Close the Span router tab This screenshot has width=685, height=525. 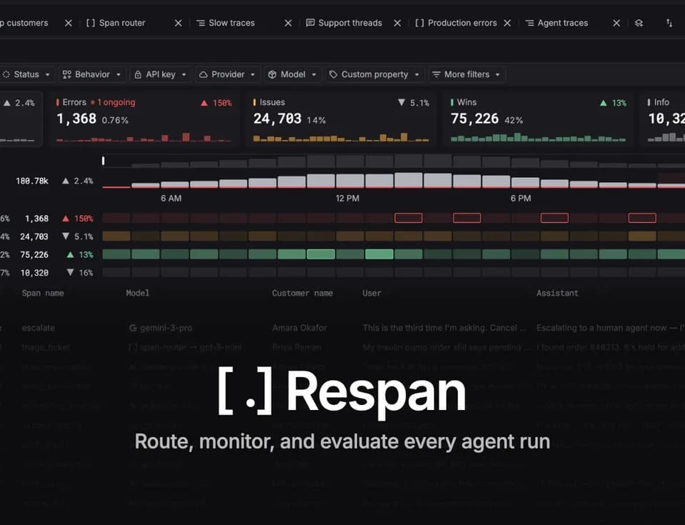click(x=178, y=23)
